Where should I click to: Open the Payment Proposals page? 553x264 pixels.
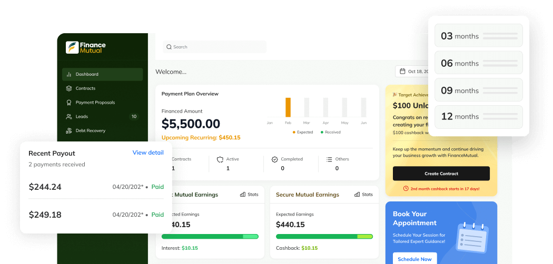(x=95, y=103)
